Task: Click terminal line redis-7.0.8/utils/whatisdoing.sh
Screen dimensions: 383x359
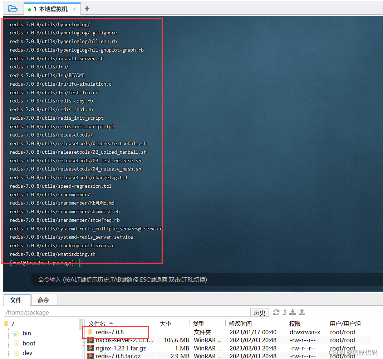Action: click(x=53, y=254)
